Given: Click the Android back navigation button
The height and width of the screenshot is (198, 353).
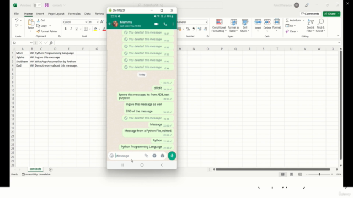Looking at the screenshot, I should pyautogui.click(x=162, y=165).
